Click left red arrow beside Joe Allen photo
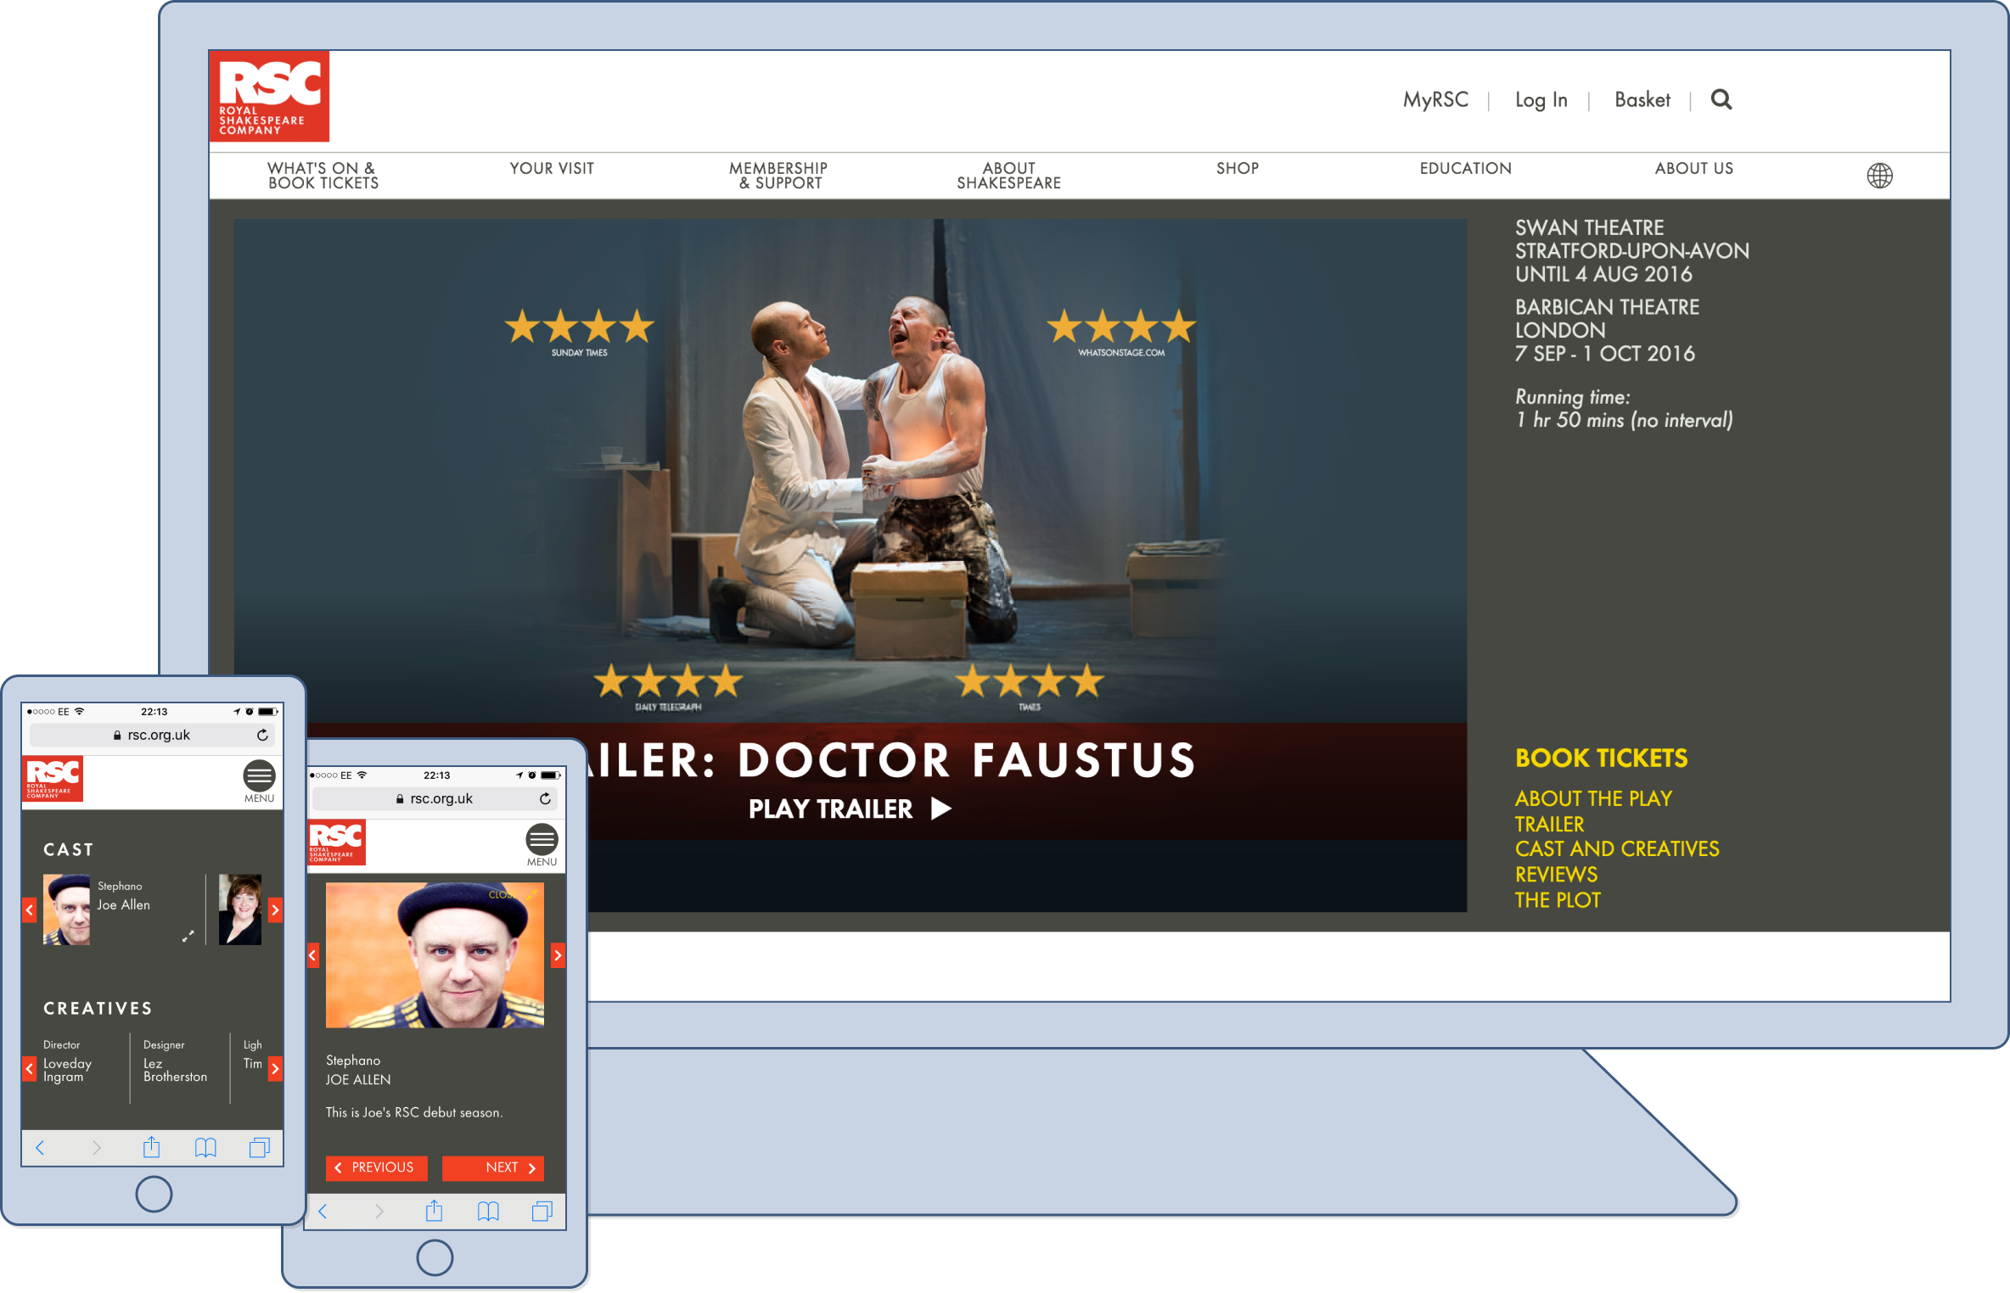 (312, 955)
